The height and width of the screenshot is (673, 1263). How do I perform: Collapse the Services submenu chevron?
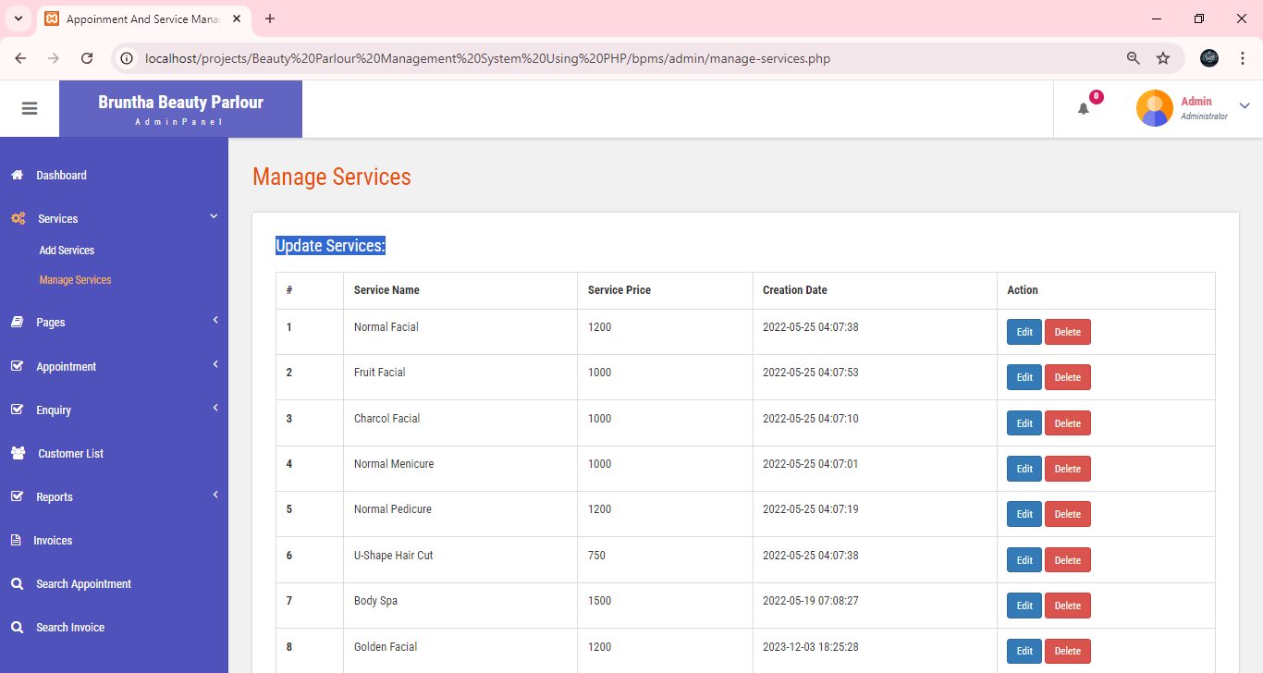coord(214,215)
